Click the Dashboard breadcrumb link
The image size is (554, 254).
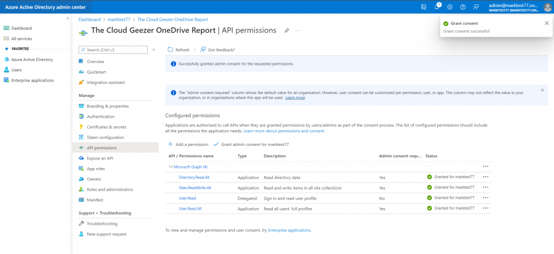[x=89, y=19]
